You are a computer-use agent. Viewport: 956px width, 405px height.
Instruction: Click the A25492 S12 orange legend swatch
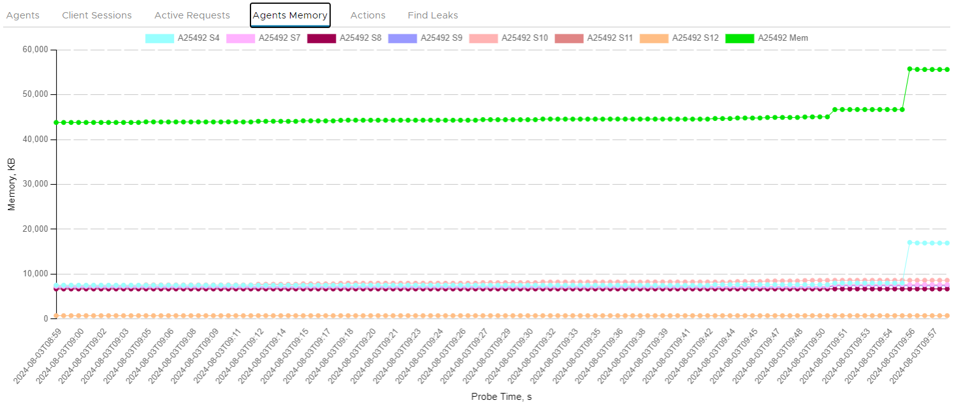[654, 38]
